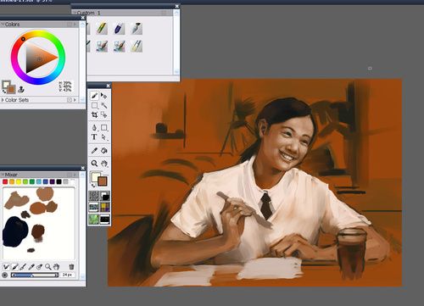Open the Pattern selector in the toolbox
The image size is (424, 306).
94,207
